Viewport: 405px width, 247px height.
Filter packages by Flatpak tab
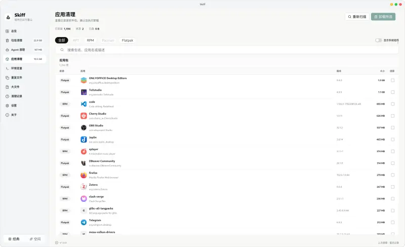pyautogui.click(x=128, y=41)
